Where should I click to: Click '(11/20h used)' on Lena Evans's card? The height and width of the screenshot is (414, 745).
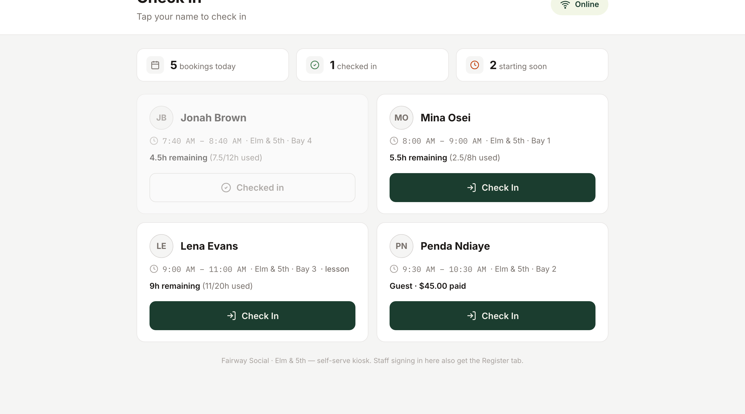click(228, 286)
